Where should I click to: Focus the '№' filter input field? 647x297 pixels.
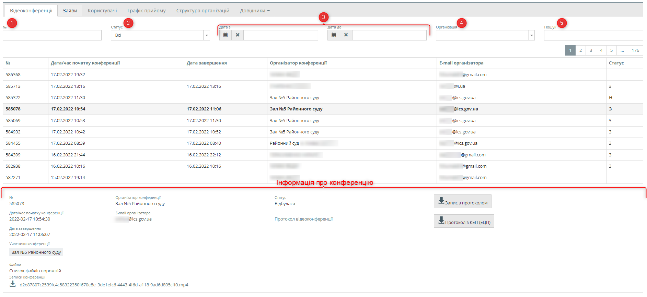52,35
